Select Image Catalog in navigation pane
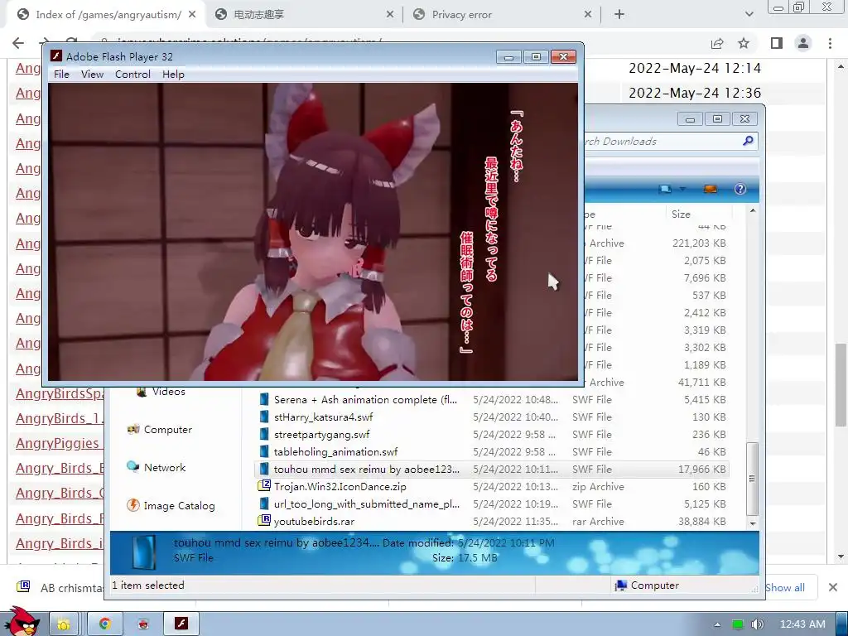 [171, 506]
